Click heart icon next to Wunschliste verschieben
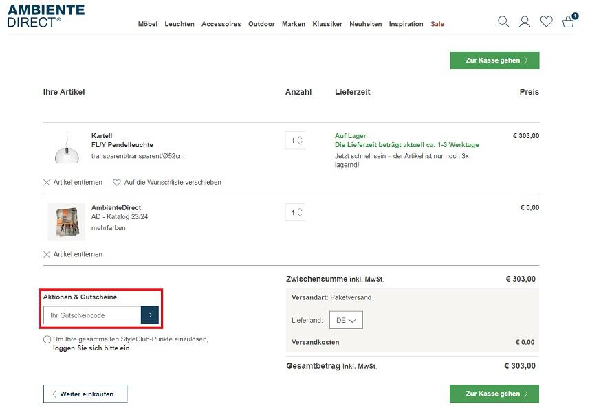590x408 pixels. (x=117, y=182)
